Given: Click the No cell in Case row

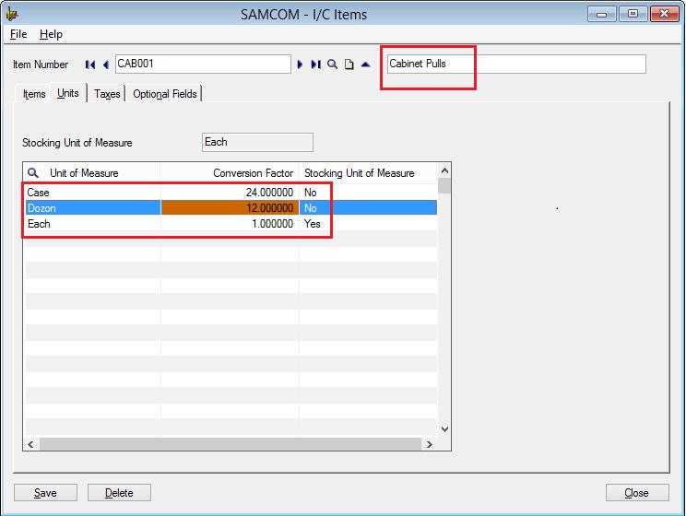Looking at the screenshot, I should point(368,193).
